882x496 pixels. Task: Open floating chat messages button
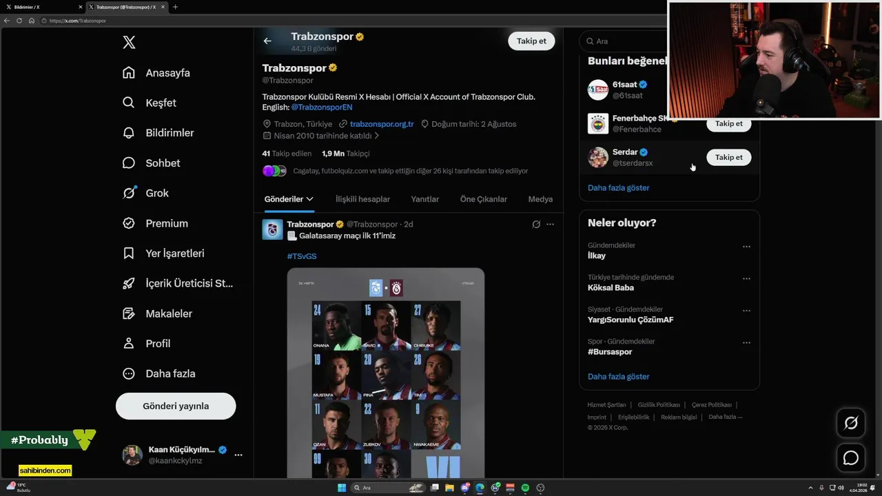851,458
